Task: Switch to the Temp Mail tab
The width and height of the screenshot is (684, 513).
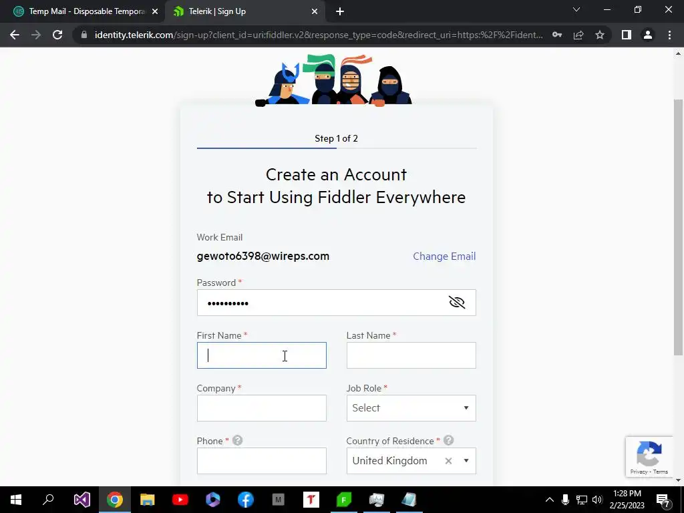Action: click(x=86, y=11)
